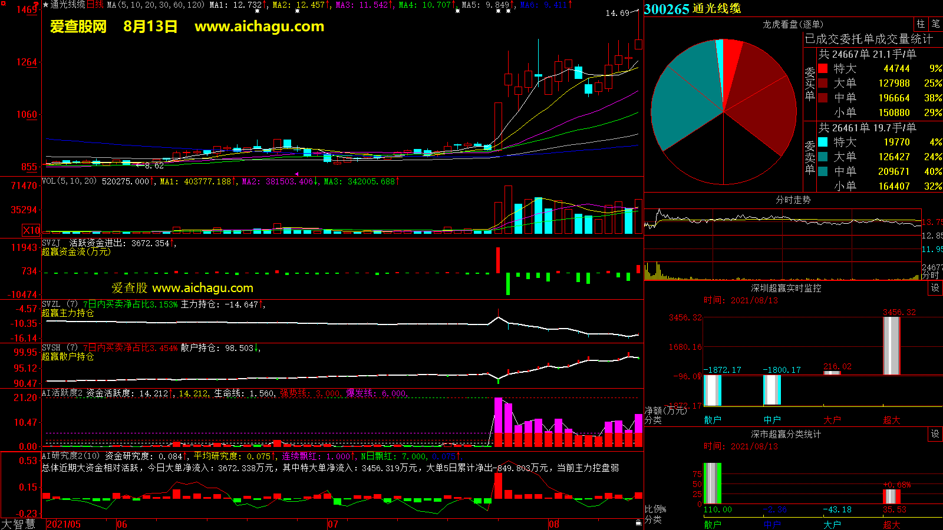
Task: Click the cyan 特大 sell order swatch
Action: [823, 142]
